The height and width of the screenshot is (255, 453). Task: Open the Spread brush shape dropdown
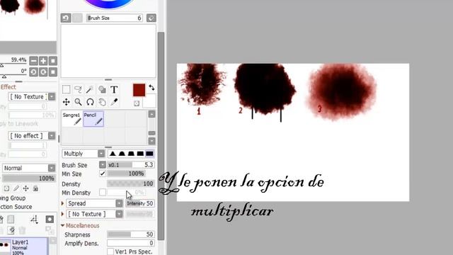click(x=95, y=203)
